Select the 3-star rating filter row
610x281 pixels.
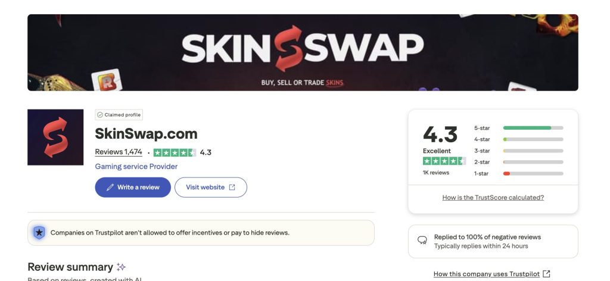[x=518, y=151]
